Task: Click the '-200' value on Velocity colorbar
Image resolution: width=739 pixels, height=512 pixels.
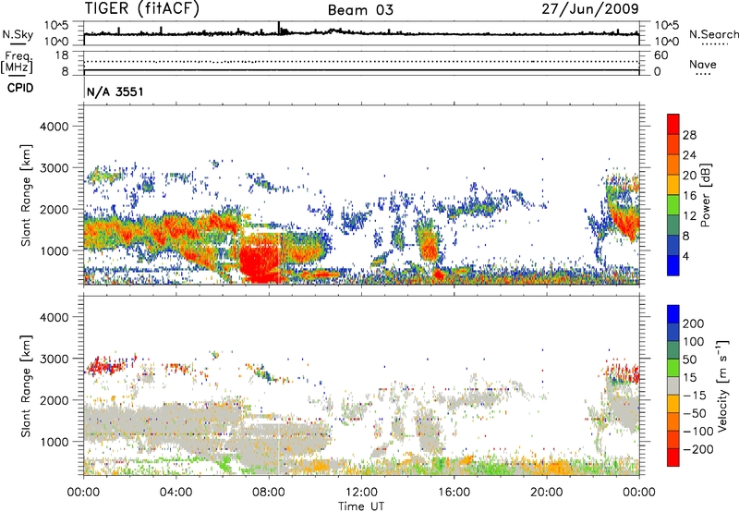Action: click(697, 449)
